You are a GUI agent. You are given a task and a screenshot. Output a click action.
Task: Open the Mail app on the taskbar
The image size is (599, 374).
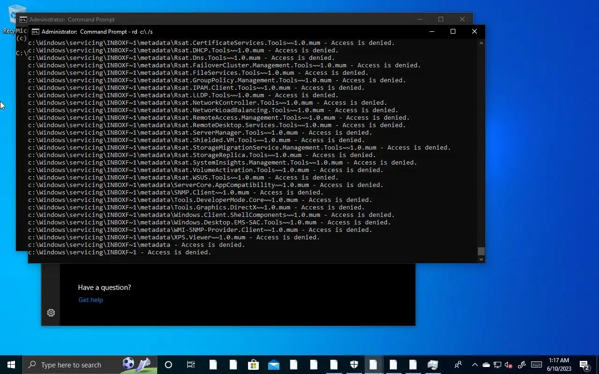[274, 365]
